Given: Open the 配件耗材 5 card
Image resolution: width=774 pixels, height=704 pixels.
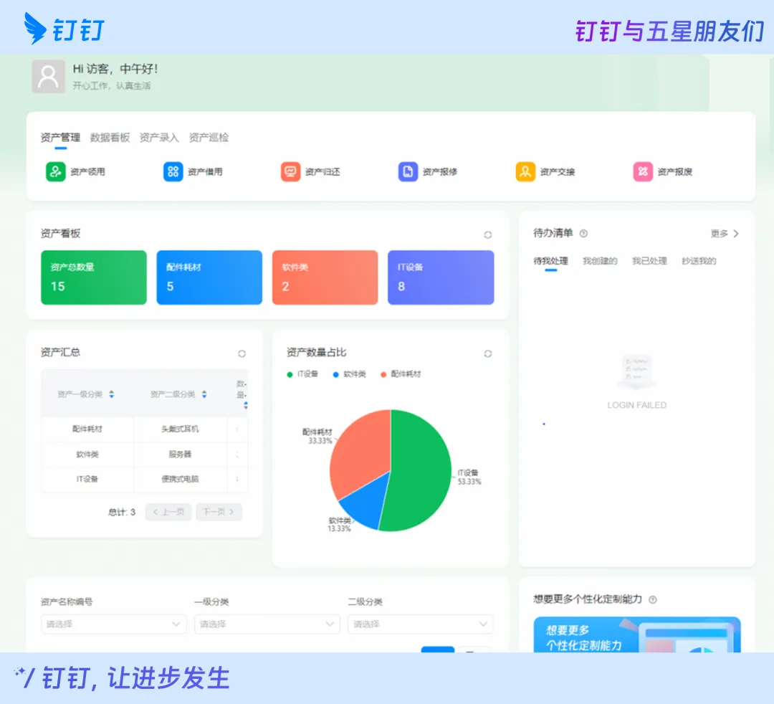Looking at the screenshot, I should pos(209,277).
